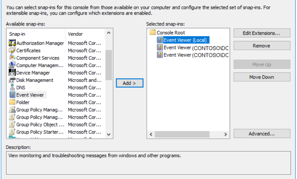The image size is (297, 179).
Task: Select the Console Root folder
Action: pyautogui.click(x=171, y=33)
